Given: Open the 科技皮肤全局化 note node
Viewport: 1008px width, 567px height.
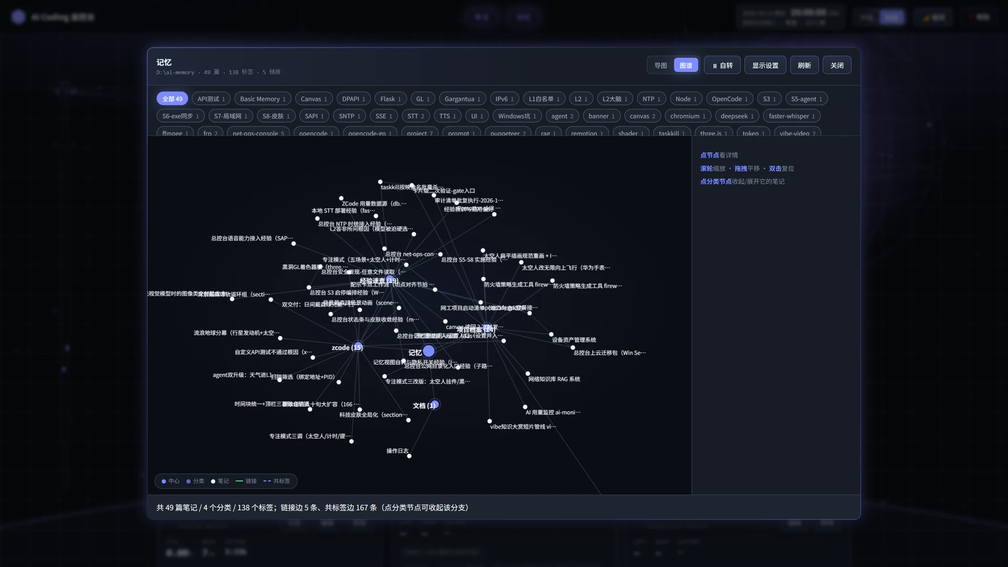Looking at the screenshot, I should click(408, 420).
